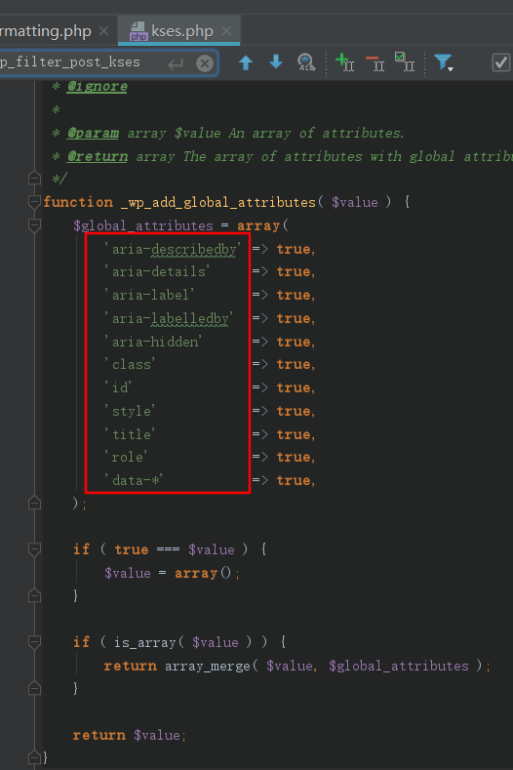Click the 'data-*' array key
The image size is (513, 770).
click(133, 480)
